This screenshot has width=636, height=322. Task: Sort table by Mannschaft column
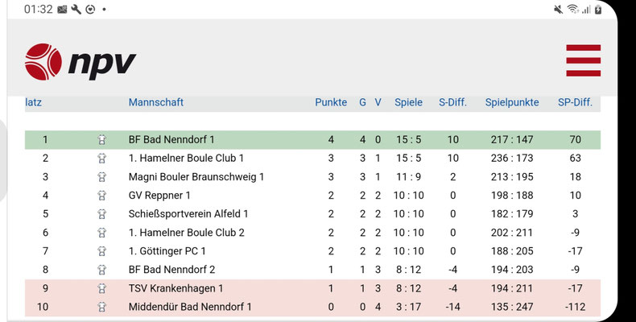(156, 102)
